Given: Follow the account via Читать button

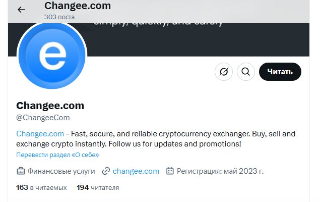Looking at the screenshot, I should 280,72.
